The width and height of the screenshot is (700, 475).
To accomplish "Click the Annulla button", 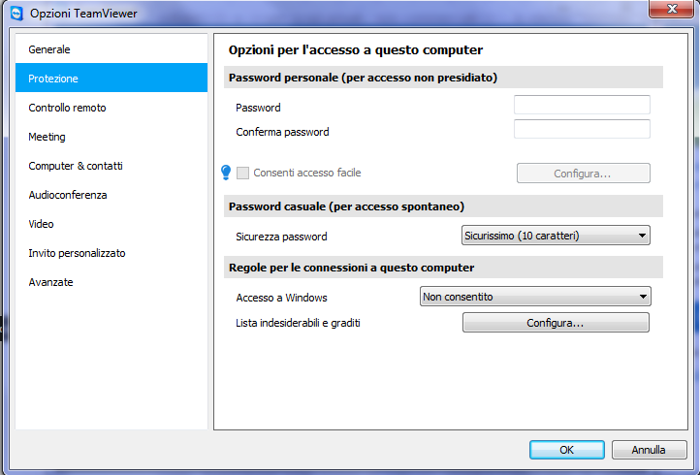I will tap(649, 450).
